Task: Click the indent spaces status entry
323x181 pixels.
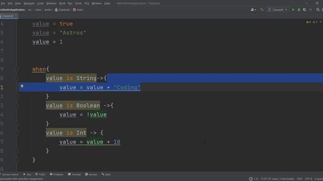Action: pyautogui.click(x=319, y=179)
